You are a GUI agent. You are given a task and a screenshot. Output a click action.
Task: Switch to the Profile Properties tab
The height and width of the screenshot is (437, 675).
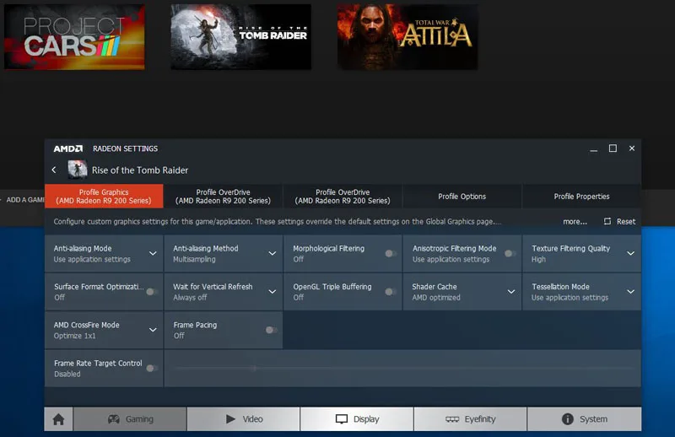pyautogui.click(x=581, y=197)
